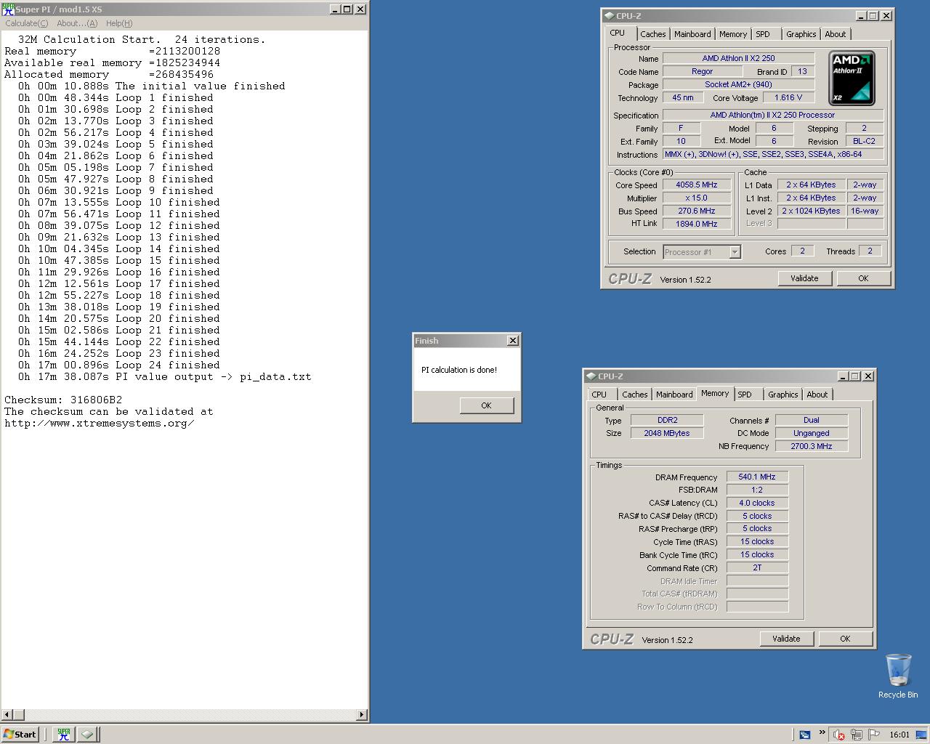
Task: Click the Loop 24 finished line in Super PI
Action: click(x=119, y=365)
